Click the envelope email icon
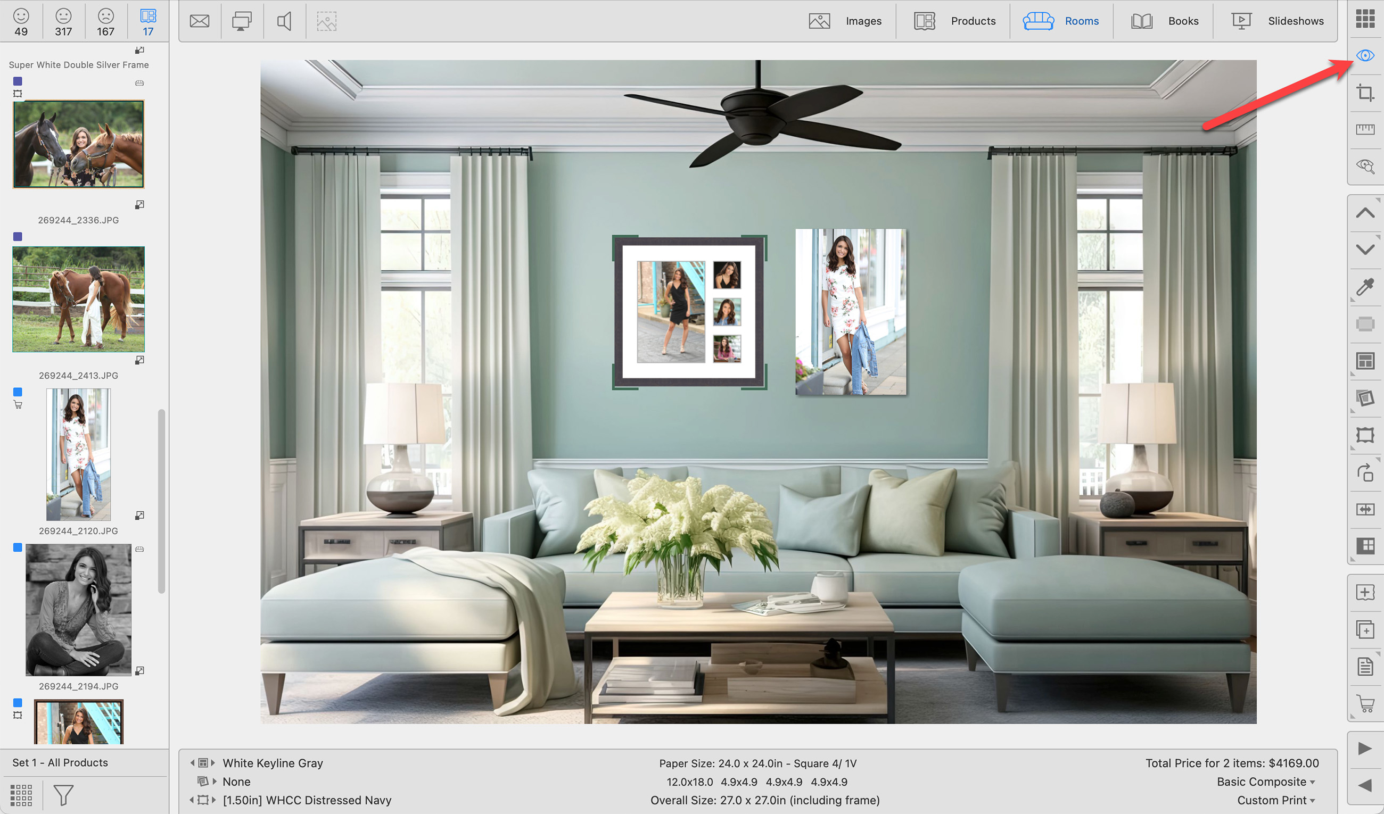This screenshot has width=1384, height=814. [x=200, y=21]
